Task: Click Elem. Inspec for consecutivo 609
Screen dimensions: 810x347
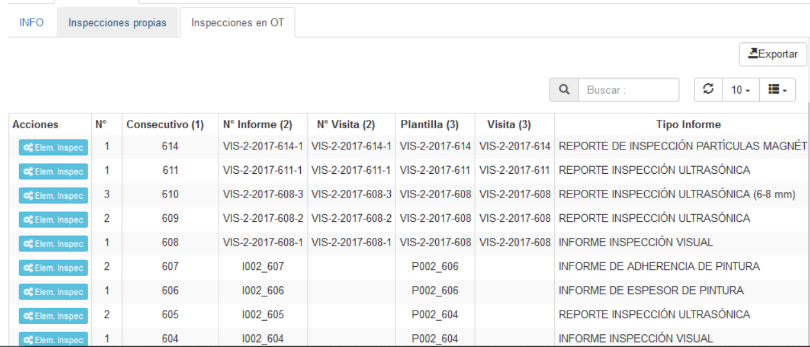Action: 53,219
